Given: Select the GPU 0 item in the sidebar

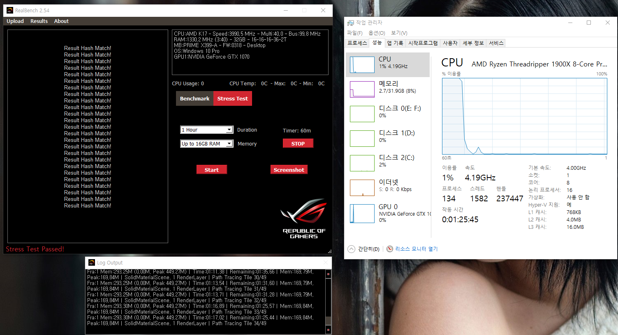Looking at the screenshot, I should 388,212.
